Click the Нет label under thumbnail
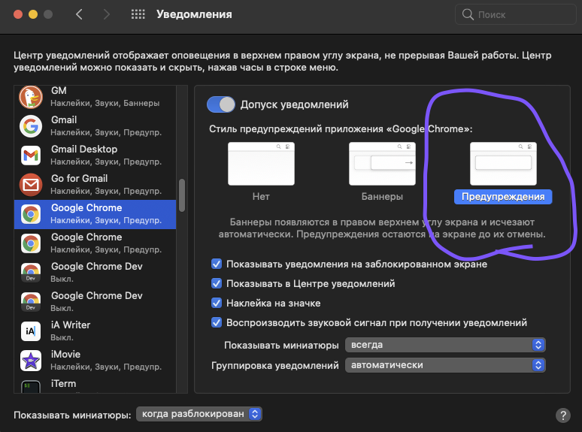Image resolution: width=582 pixels, height=432 pixels. (x=261, y=197)
